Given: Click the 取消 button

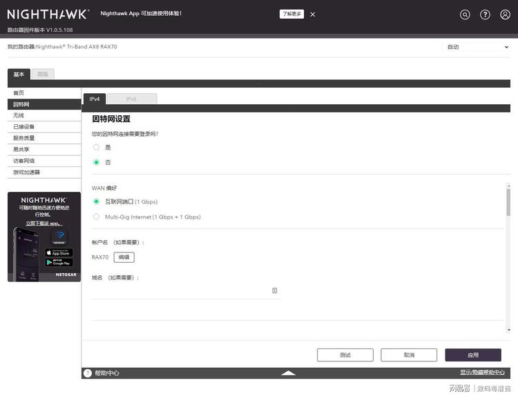Looking at the screenshot, I should pos(409,355).
